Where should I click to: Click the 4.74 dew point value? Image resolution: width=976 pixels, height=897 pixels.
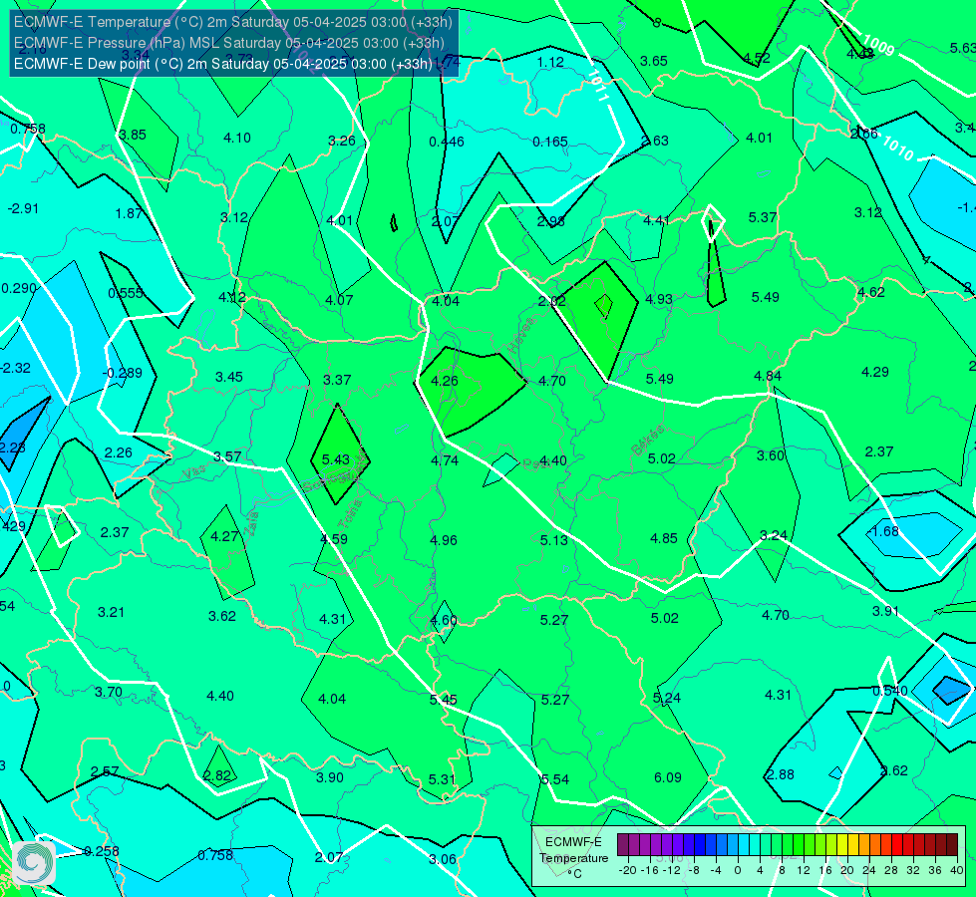[445, 460]
